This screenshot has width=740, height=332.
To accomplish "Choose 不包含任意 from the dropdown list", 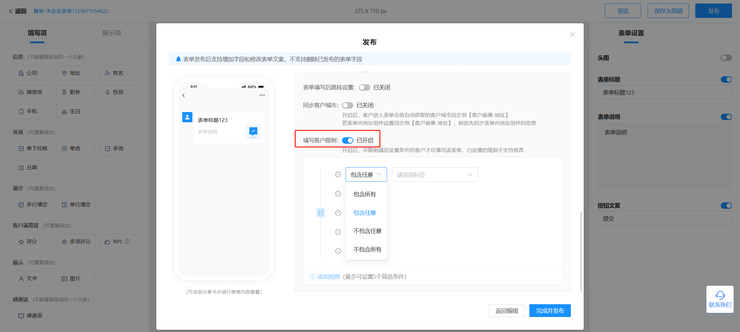I will tap(366, 231).
